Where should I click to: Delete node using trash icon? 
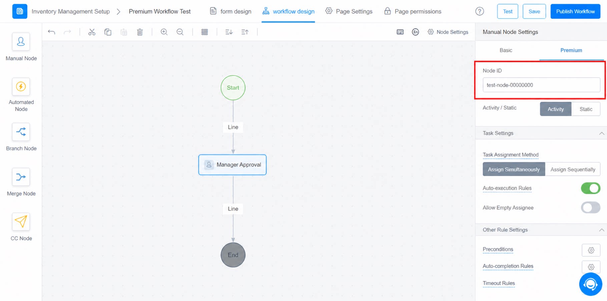point(140,32)
